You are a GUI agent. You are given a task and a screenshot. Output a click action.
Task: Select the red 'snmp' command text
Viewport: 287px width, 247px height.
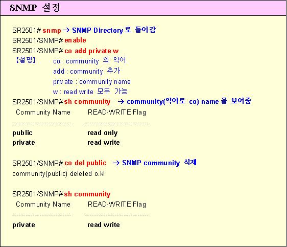52,30
